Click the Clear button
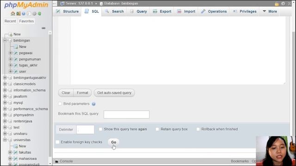 pyautogui.click(x=66, y=93)
